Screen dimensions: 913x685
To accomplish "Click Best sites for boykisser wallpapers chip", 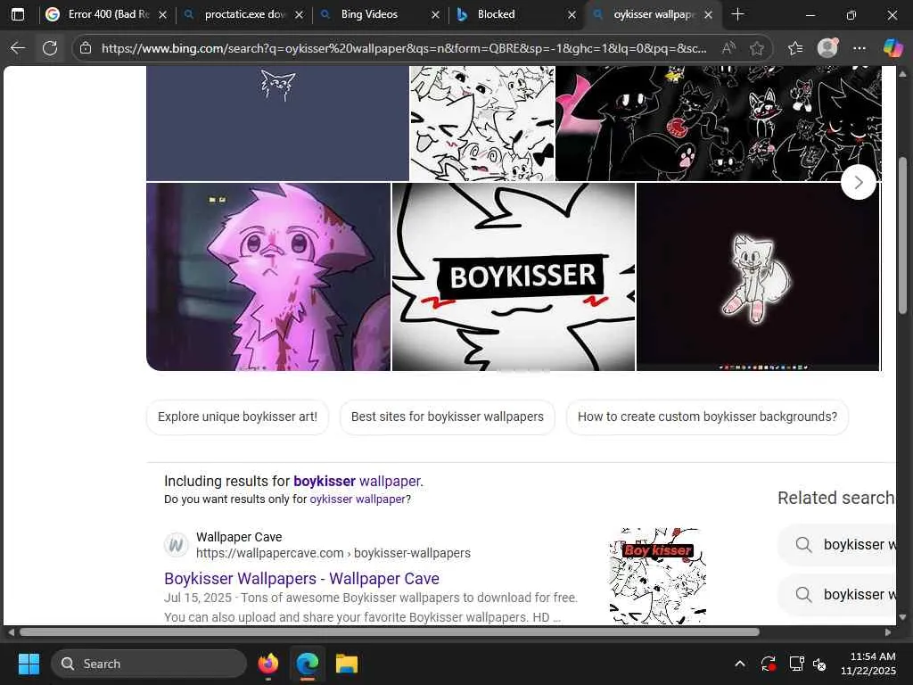I will [448, 417].
